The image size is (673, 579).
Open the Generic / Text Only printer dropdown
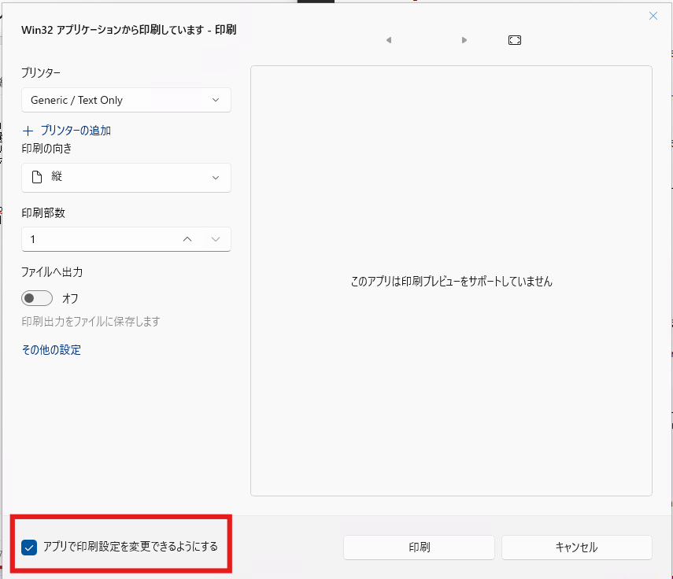click(126, 100)
